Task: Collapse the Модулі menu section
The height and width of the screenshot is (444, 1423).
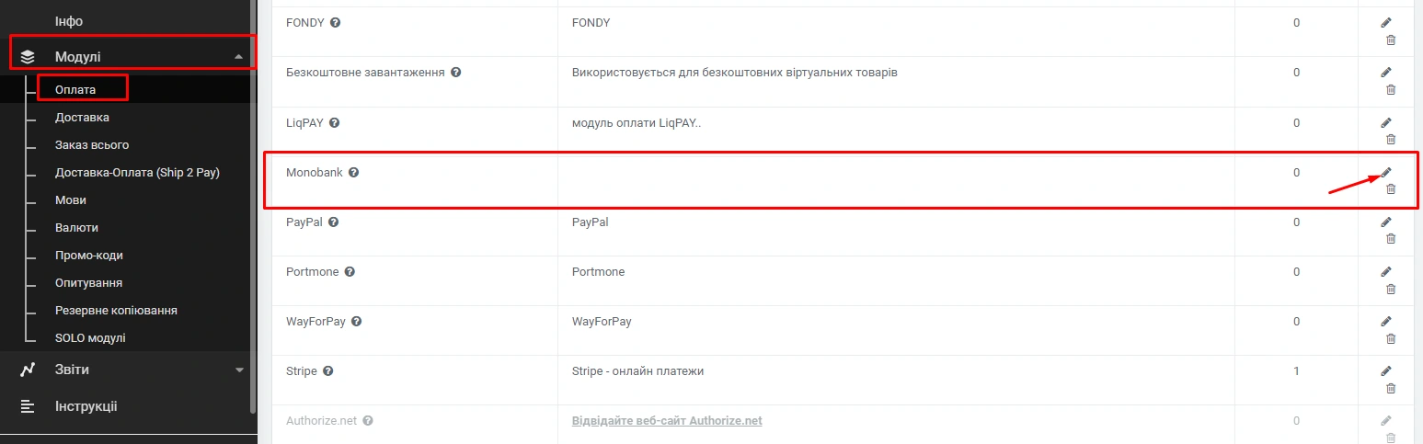Action: 239,57
